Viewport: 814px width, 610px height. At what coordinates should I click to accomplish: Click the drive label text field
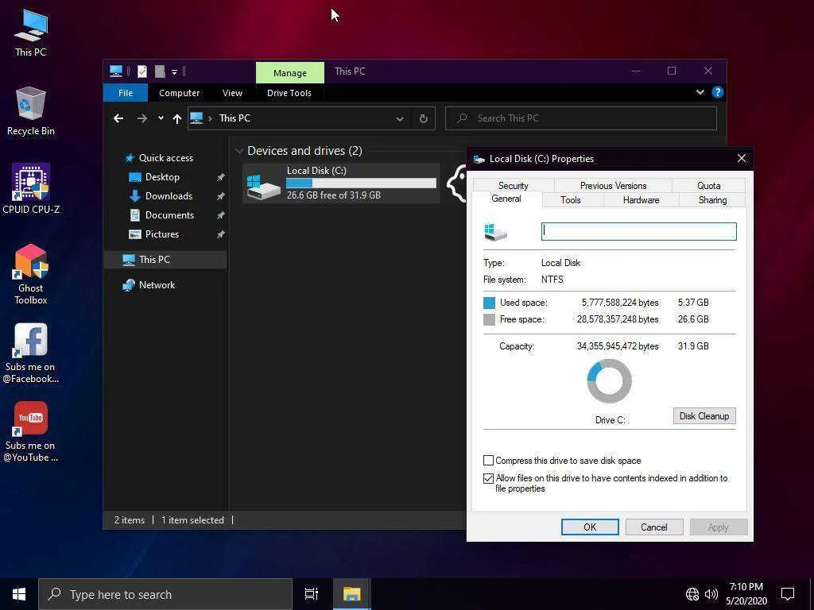638,231
